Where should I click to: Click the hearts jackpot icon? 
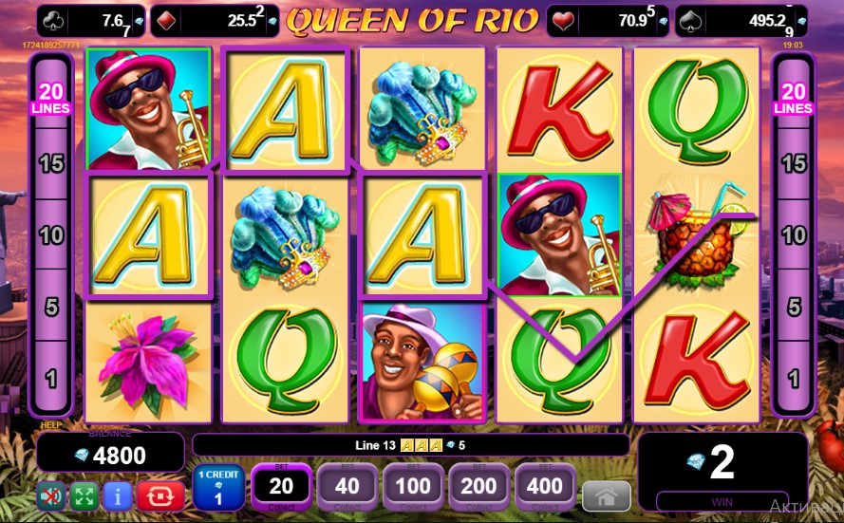(562, 22)
